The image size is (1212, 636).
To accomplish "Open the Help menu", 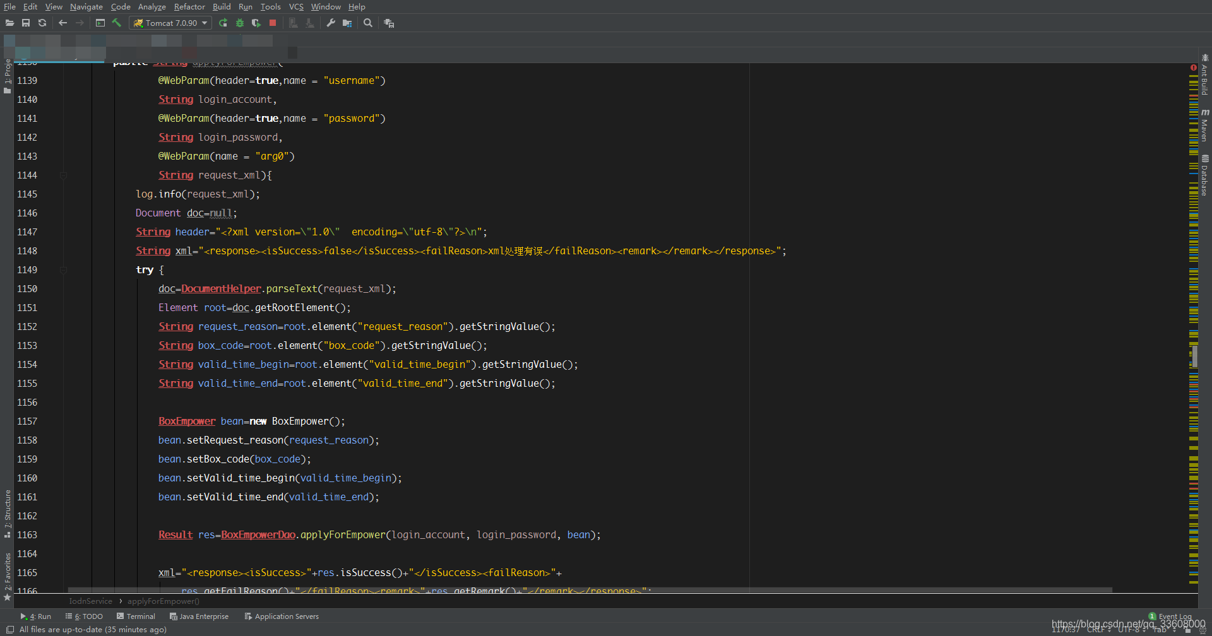I will pos(357,6).
